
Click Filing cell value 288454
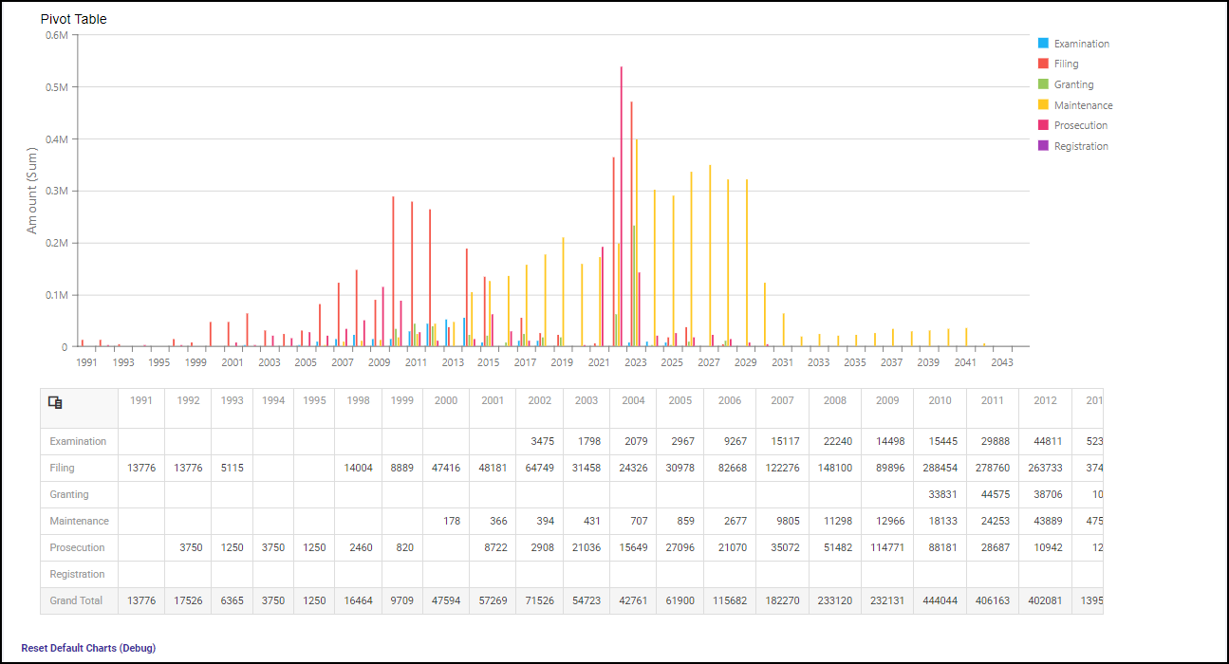pyautogui.click(x=940, y=468)
